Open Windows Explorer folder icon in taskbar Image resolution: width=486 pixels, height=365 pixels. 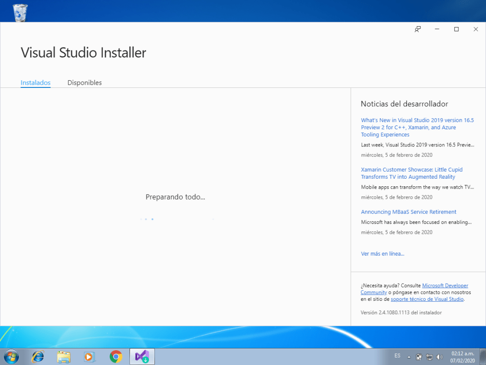click(x=64, y=356)
